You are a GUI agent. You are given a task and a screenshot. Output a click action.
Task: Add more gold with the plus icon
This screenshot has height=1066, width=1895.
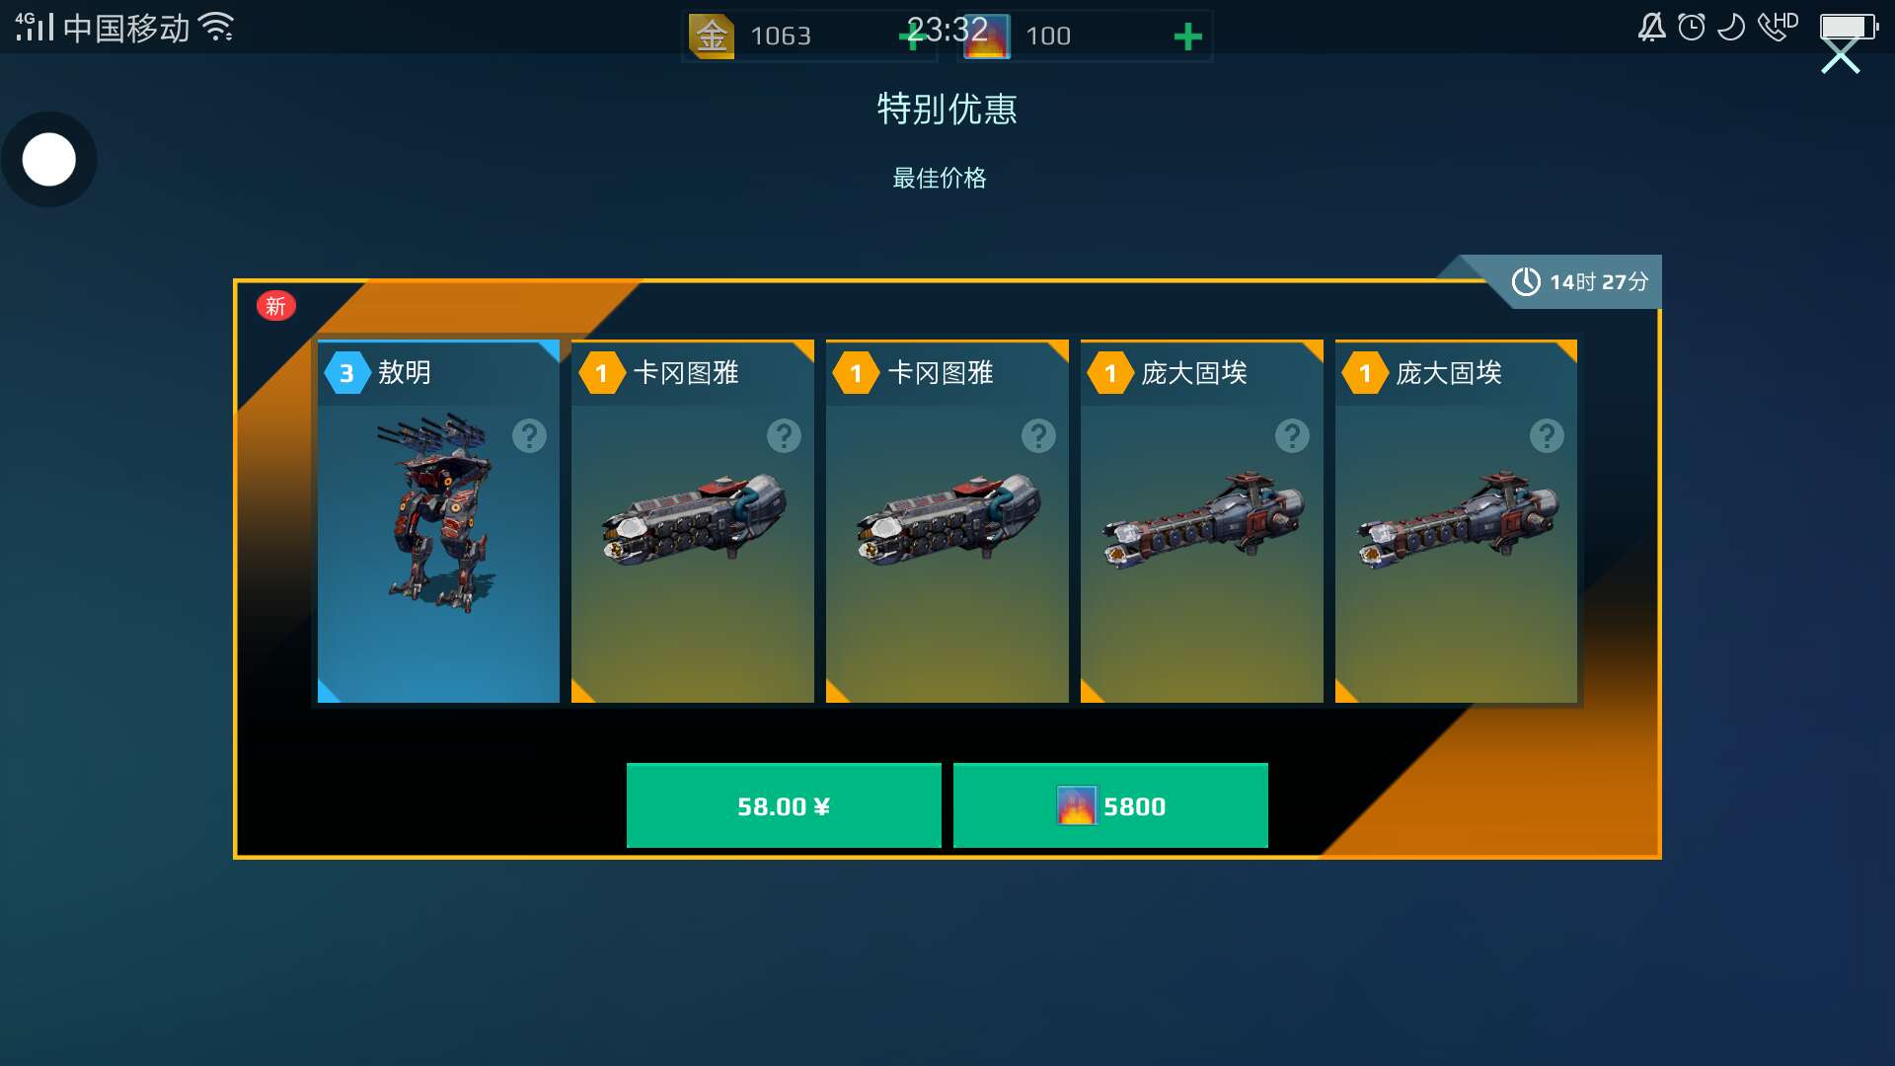point(910,38)
